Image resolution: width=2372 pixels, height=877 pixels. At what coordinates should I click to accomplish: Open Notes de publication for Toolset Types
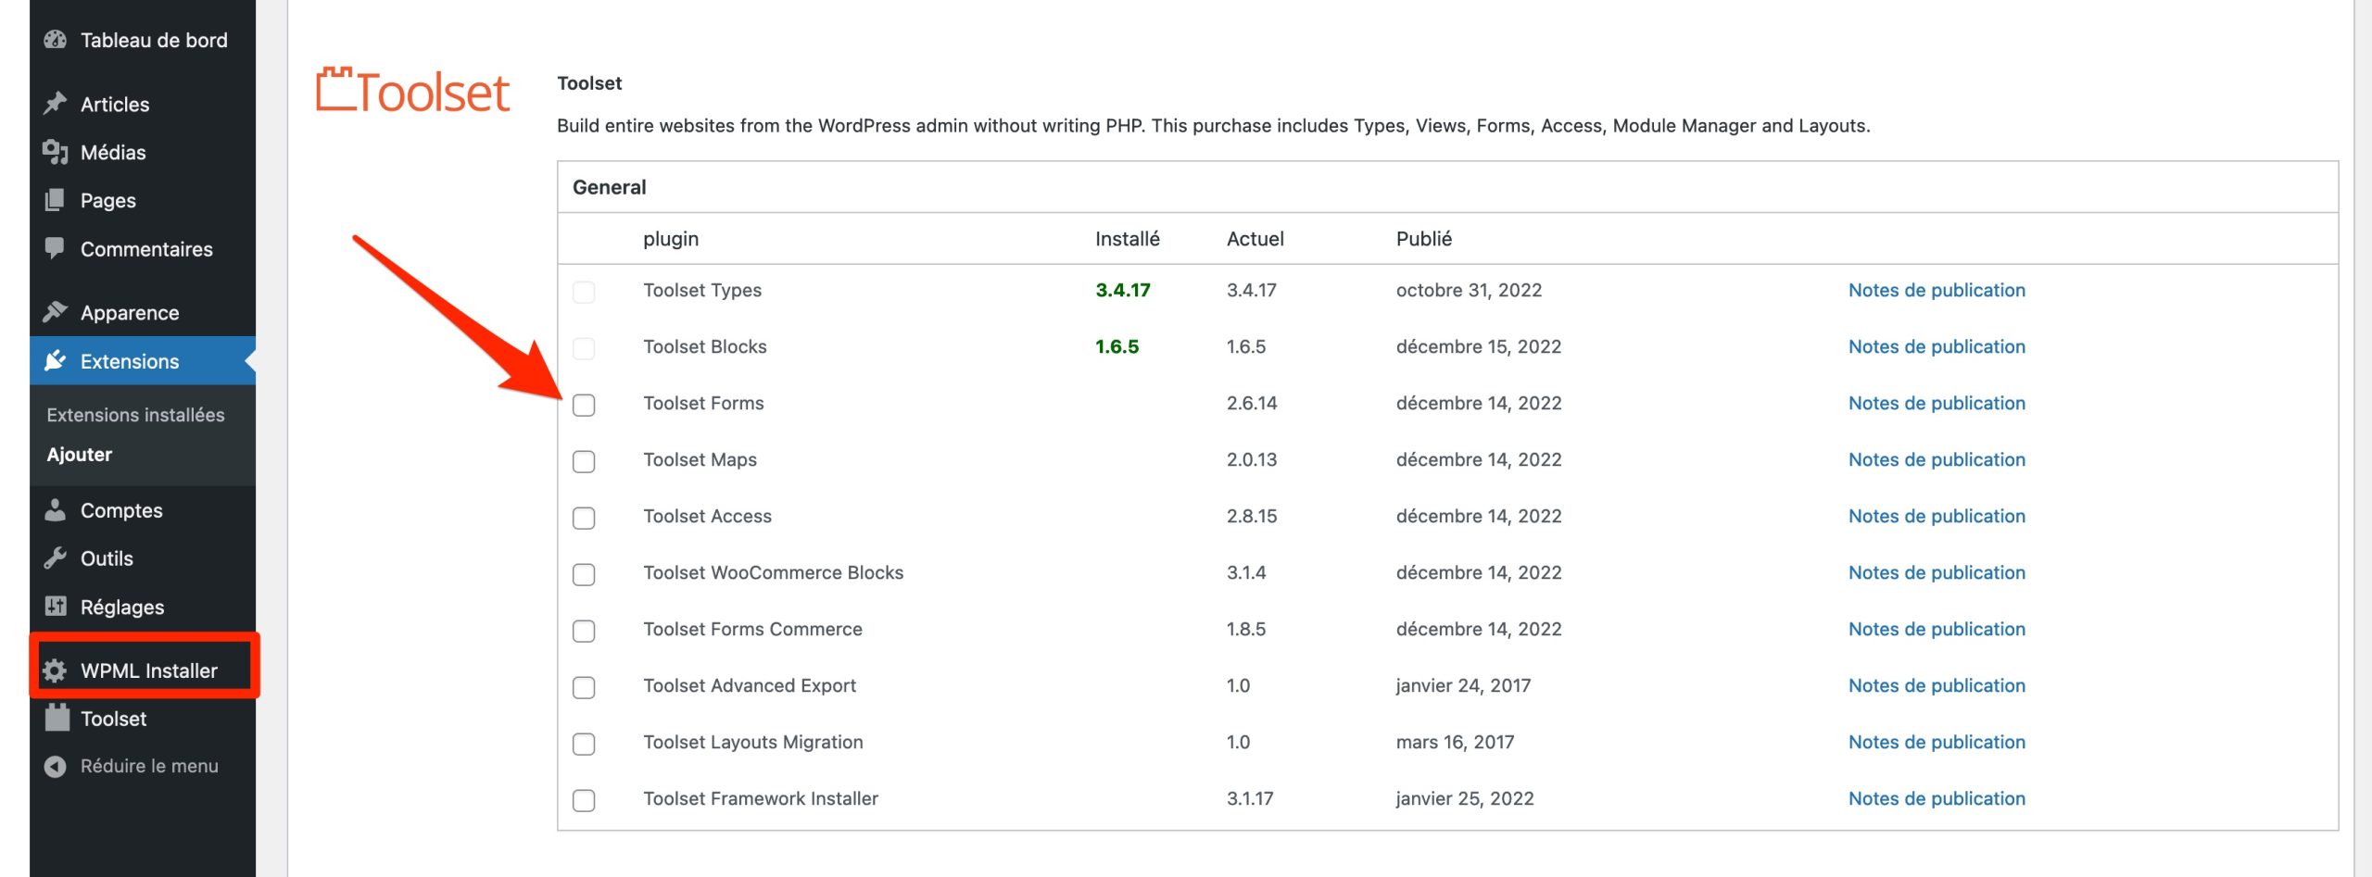tap(1937, 290)
